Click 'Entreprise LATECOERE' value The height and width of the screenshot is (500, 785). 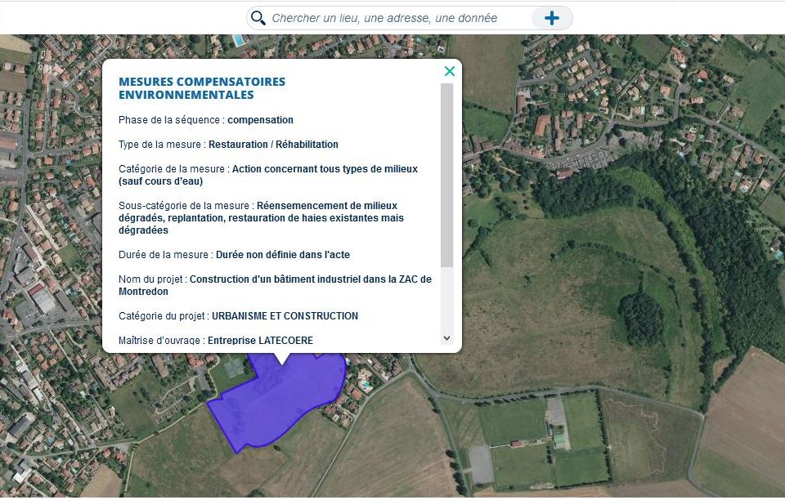260,340
